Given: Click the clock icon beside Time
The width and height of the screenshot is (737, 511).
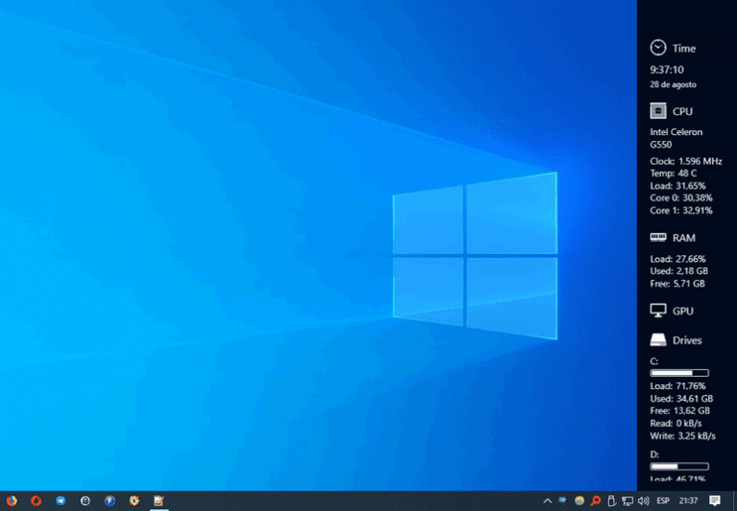Looking at the screenshot, I should pos(657,48).
